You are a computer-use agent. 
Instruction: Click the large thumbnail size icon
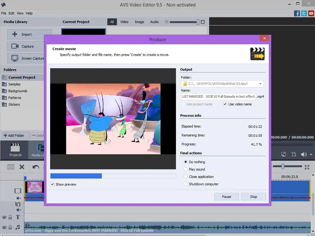(x=203, y=22)
